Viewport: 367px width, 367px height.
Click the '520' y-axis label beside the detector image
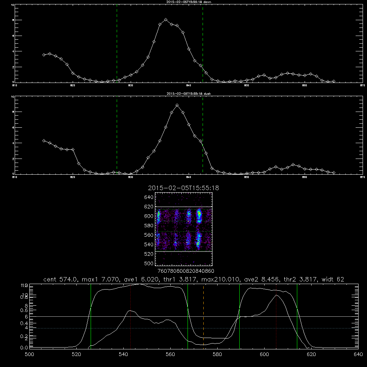(x=149, y=254)
